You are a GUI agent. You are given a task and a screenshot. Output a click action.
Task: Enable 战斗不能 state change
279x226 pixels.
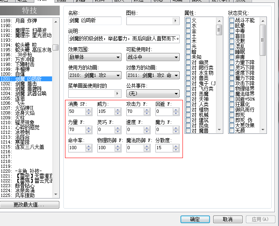[232, 20]
